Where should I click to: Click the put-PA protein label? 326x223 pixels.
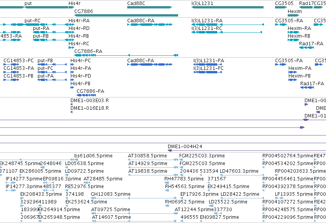click(x=46, y=76)
